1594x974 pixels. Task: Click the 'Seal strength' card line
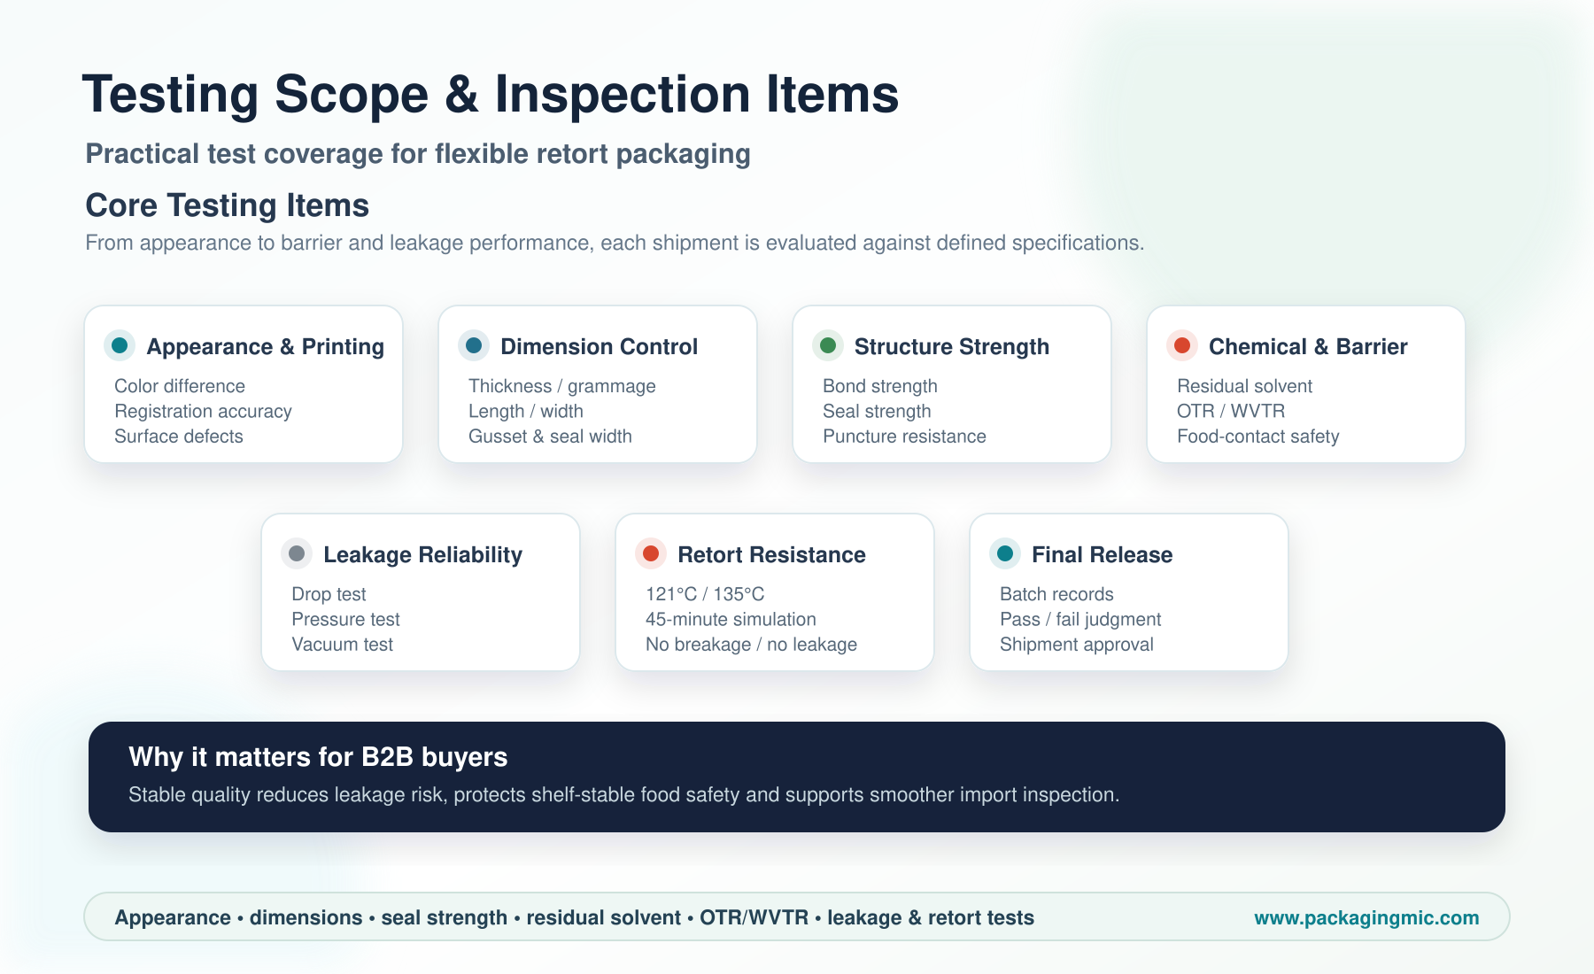pos(877,411)
